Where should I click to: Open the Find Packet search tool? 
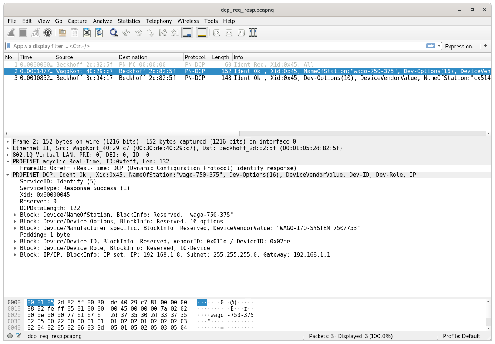(114, 33)
